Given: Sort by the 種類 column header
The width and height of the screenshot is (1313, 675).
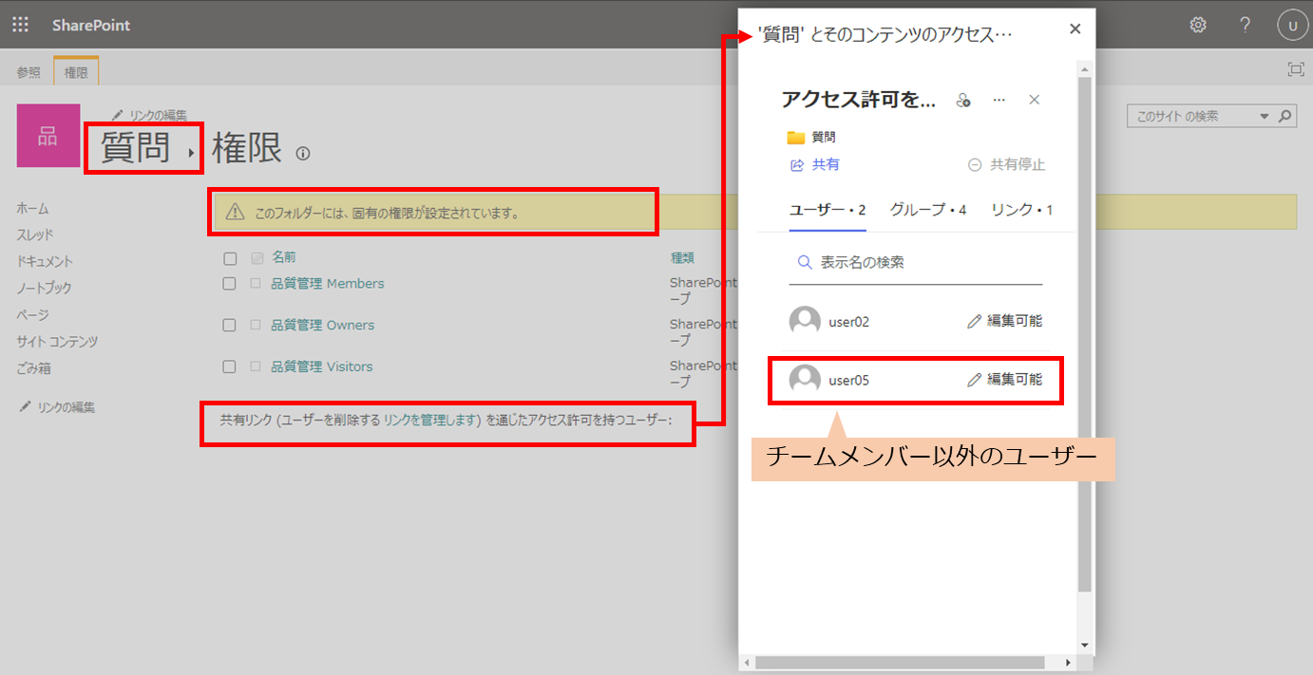Looking at the screenshot, I should 682,257.
